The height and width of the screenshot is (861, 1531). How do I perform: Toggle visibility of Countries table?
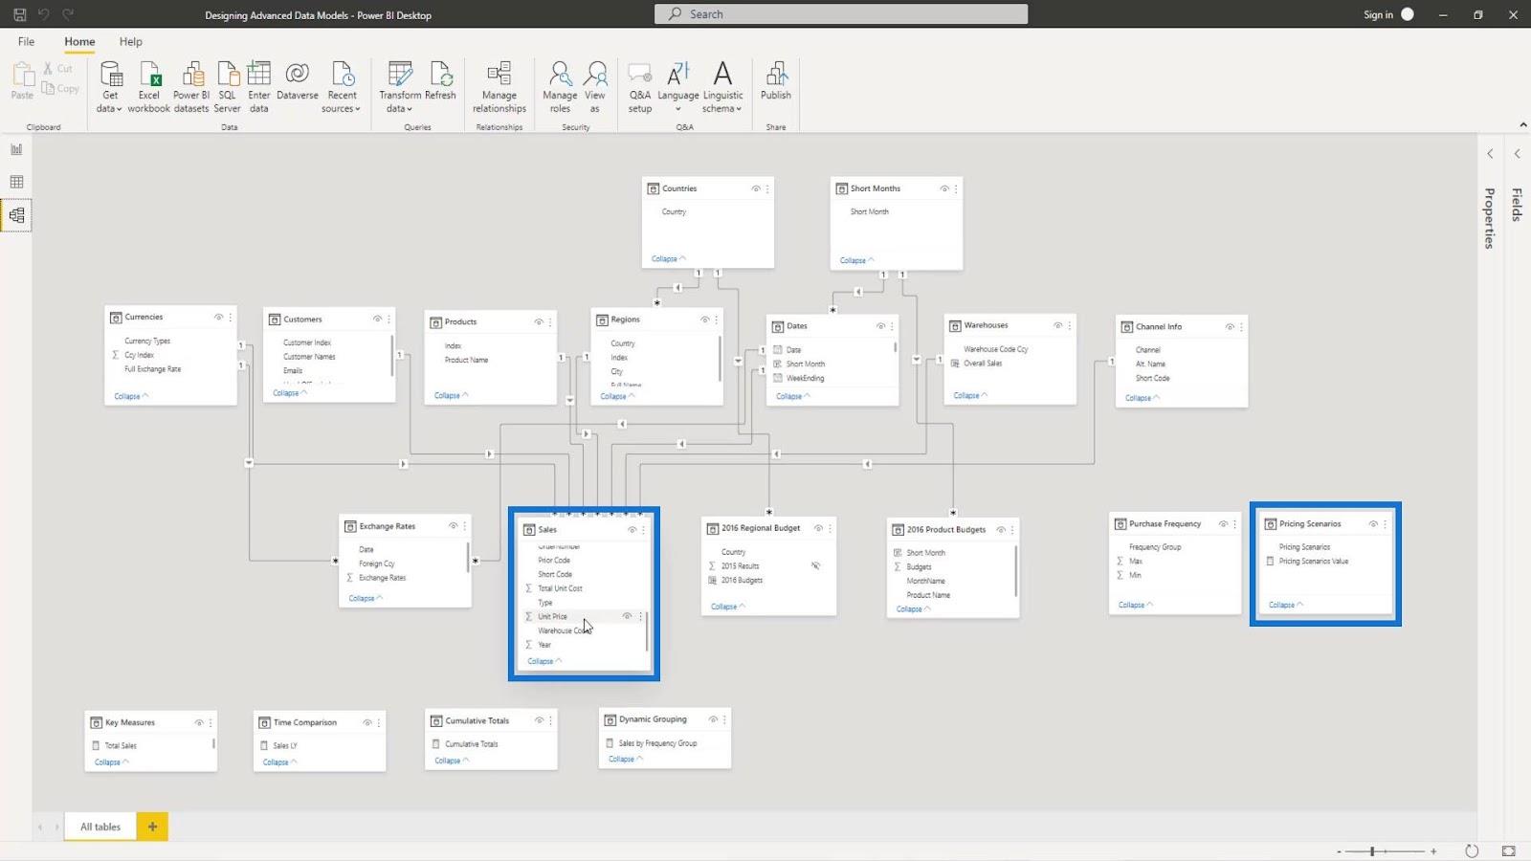coord(756,188)
